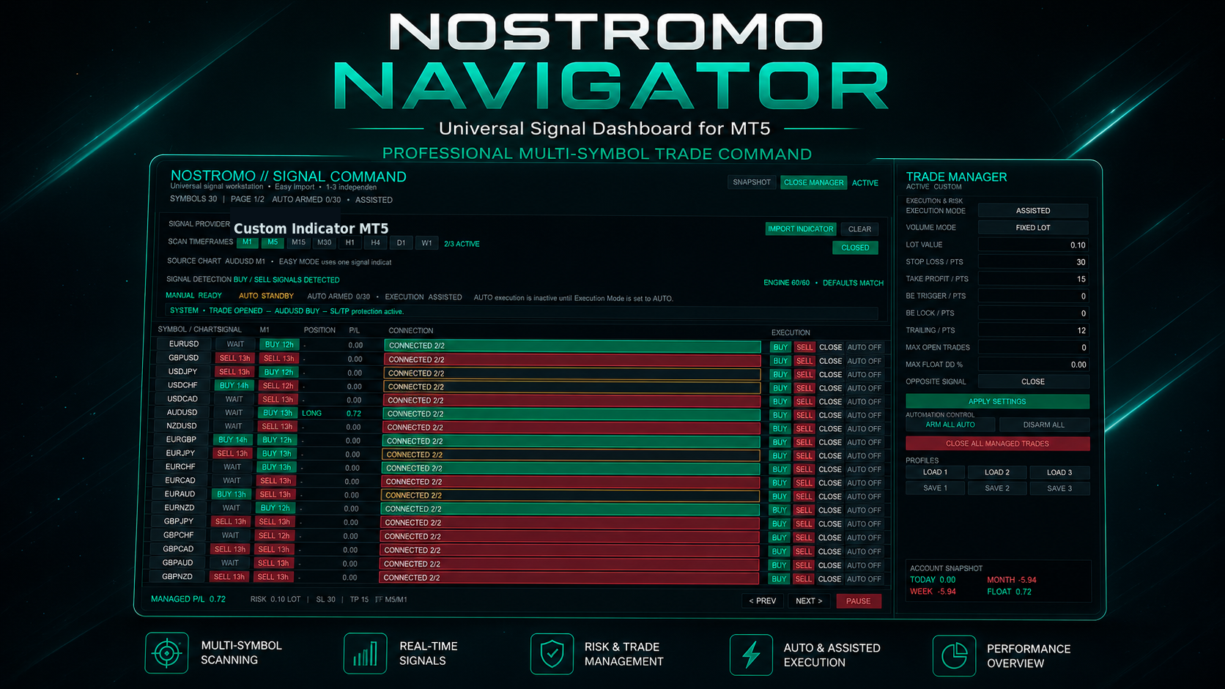Click the SELL 13h chart signal for GBPJPY

click(x=231, y=521)
